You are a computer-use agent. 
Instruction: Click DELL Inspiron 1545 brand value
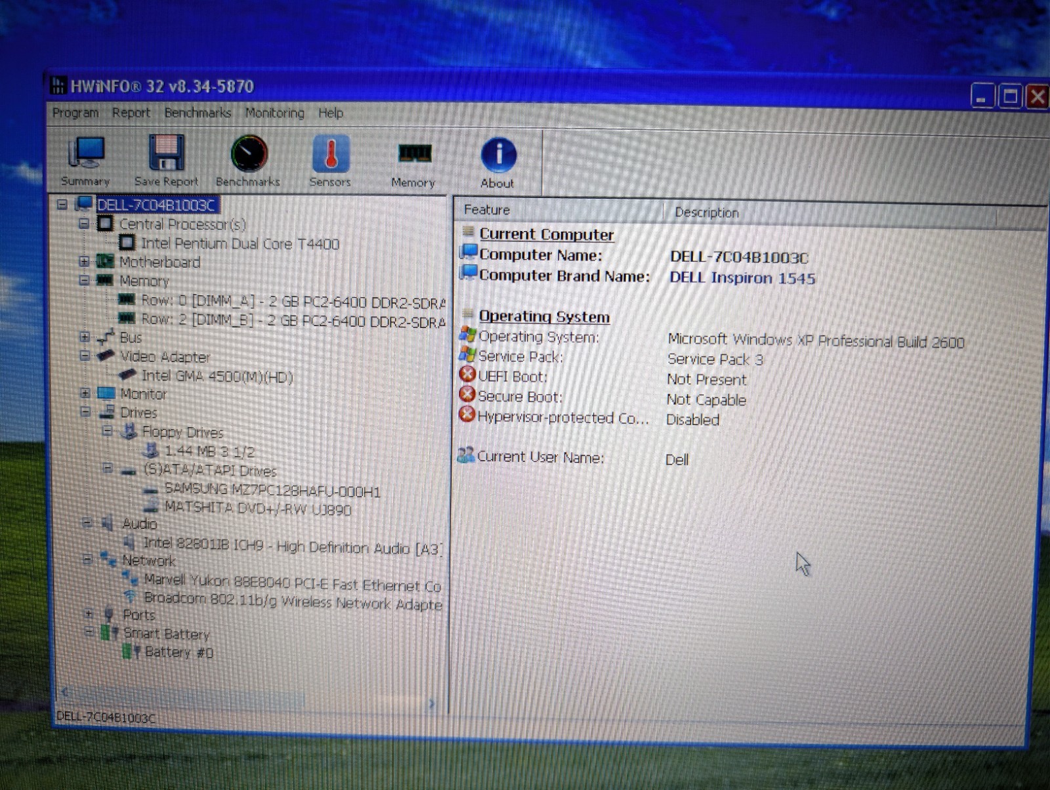tap(742, 278)
